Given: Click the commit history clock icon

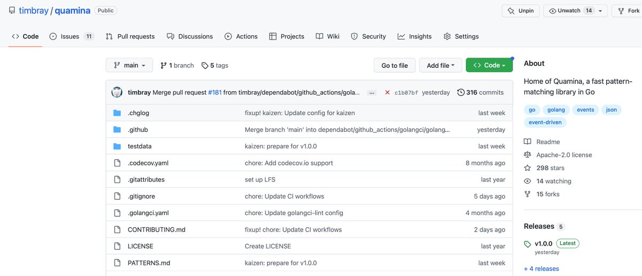Looking at the screenshot, I should point(461,92).
